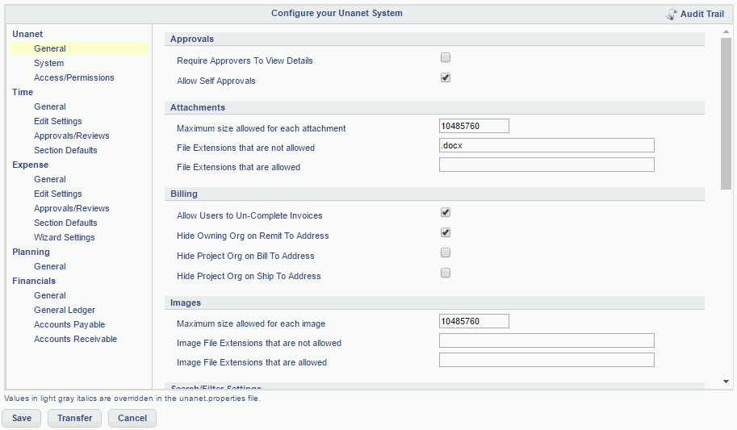Open General Ledger settings
The image size is (737, 430).
[x=65, y=310]
